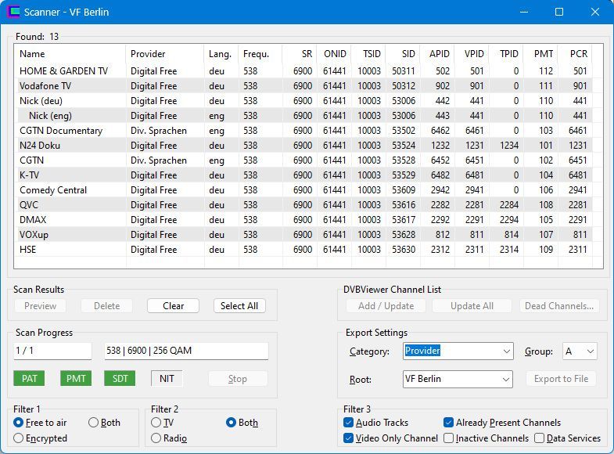Click Export to File button
Screen dimensions: 614x454
pos(561,379)
